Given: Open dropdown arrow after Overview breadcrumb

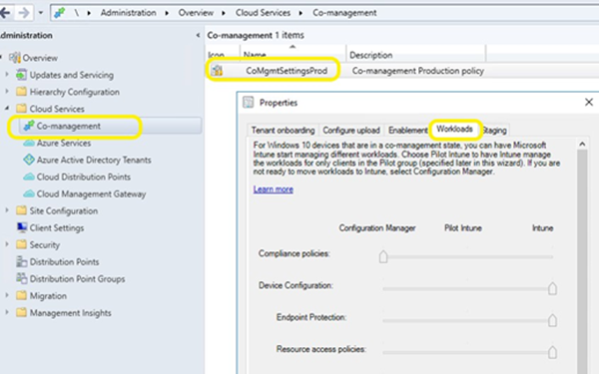Looking at the screenshot, I should pyautogui.click(x=224, y=13).
